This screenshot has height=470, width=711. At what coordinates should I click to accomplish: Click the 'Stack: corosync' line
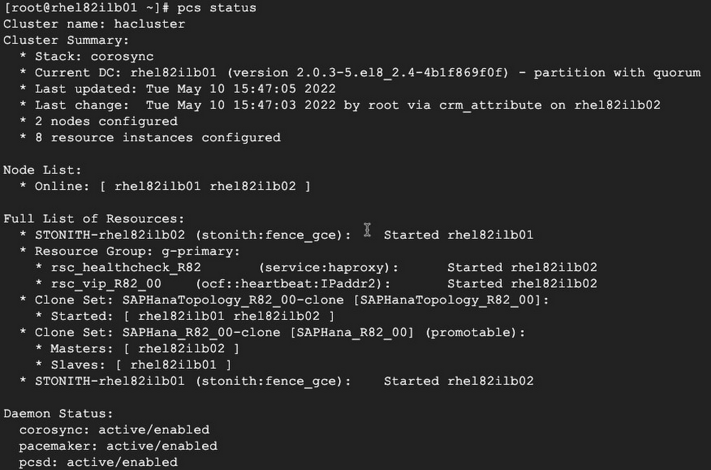pos(94,56)
